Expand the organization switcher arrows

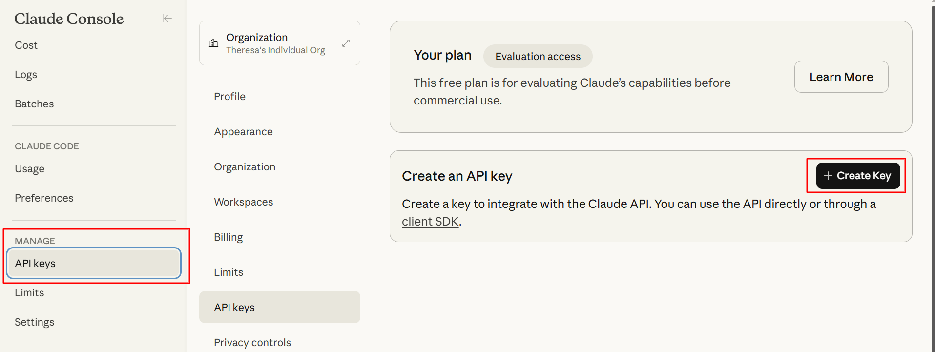346,43
